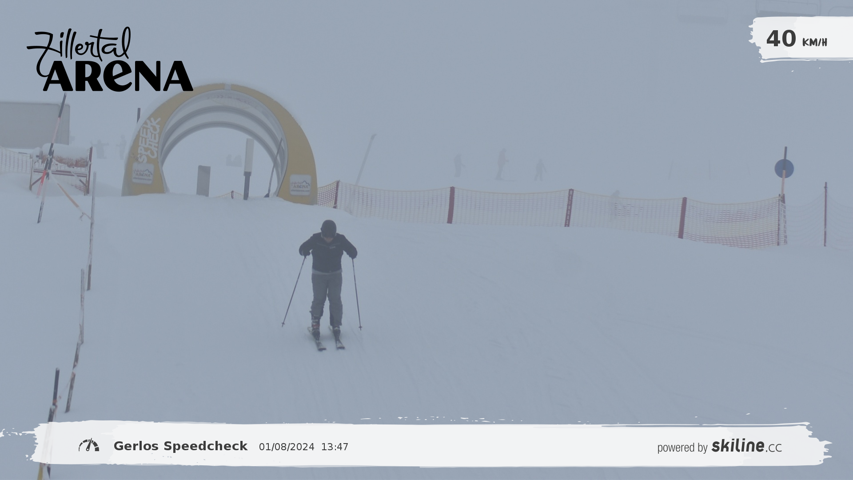Viewport: 853px width, 480px height.
Task: Click the Arena logo on arch's left base
Action: [143, 173]
